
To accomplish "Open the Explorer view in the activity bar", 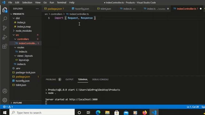I will [x=5, y=10].
